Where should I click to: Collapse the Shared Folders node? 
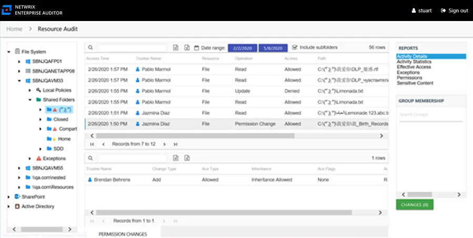point(30,100)
